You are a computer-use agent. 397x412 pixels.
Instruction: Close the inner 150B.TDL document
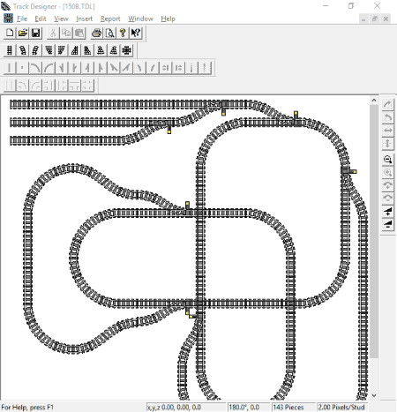click(386, 19)
